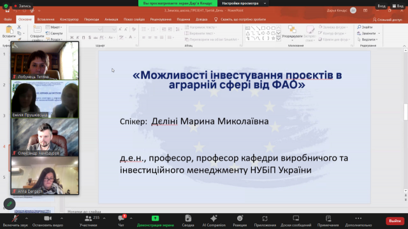Expand video options arrow beside camera
The image size is (408, 229).
(62, 218)
